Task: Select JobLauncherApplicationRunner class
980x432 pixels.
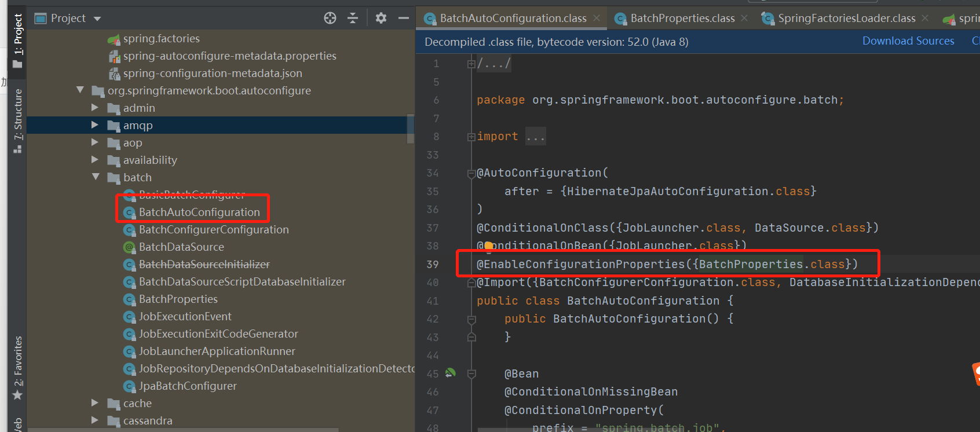Action: coord(217,352)
